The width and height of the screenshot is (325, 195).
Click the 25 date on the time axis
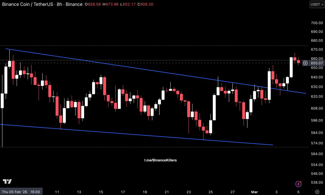click(211, 192)
